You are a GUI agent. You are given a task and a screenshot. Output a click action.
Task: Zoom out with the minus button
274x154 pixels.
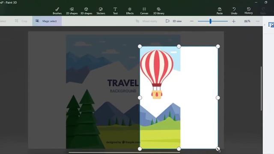192,21
